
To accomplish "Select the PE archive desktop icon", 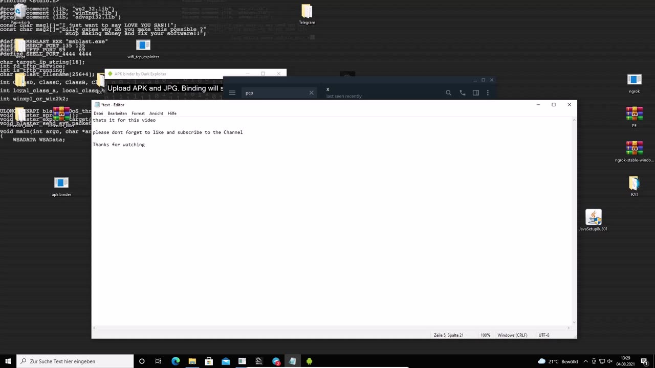I will click(x=635, y=117).
